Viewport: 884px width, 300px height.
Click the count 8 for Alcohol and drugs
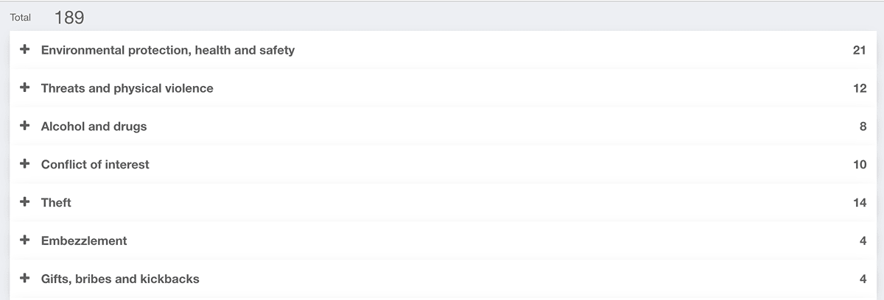click(863, 126)
